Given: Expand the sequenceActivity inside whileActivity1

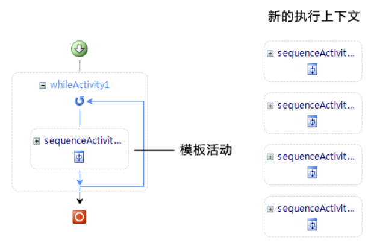Looking at the screenshot, I should click(x=37, y=141).
